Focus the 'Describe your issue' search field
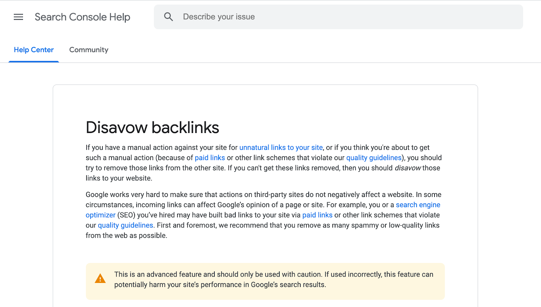 point(338,17)
